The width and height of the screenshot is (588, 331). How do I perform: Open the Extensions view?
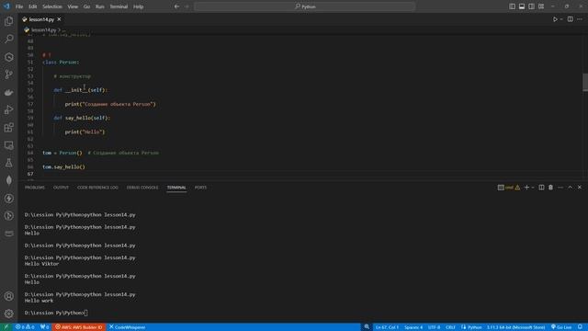pyautogui.click(x=8, y=128)
